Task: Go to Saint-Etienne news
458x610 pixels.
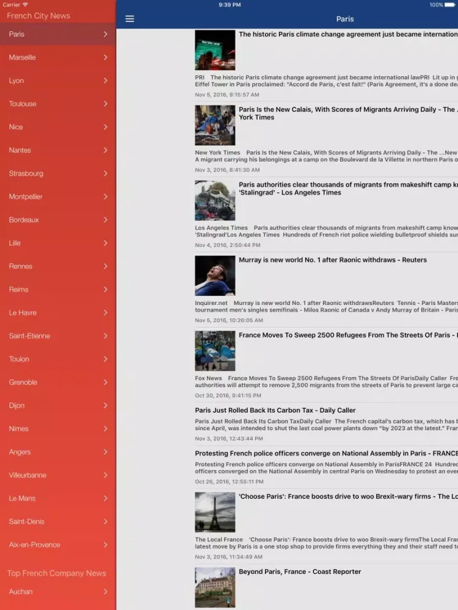Action: pos(58,335)
